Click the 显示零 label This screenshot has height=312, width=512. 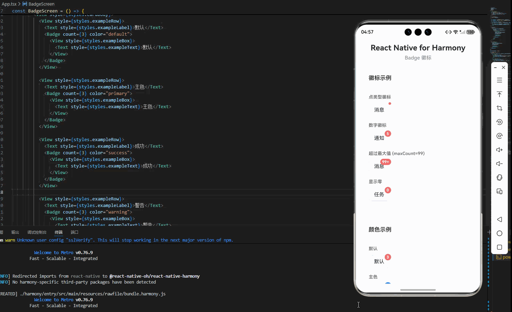[375, 182]
